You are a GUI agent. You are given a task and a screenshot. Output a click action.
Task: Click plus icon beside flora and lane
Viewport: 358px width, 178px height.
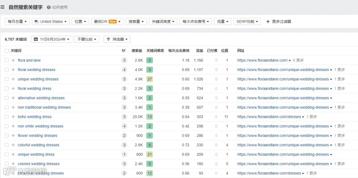[13, 60]
